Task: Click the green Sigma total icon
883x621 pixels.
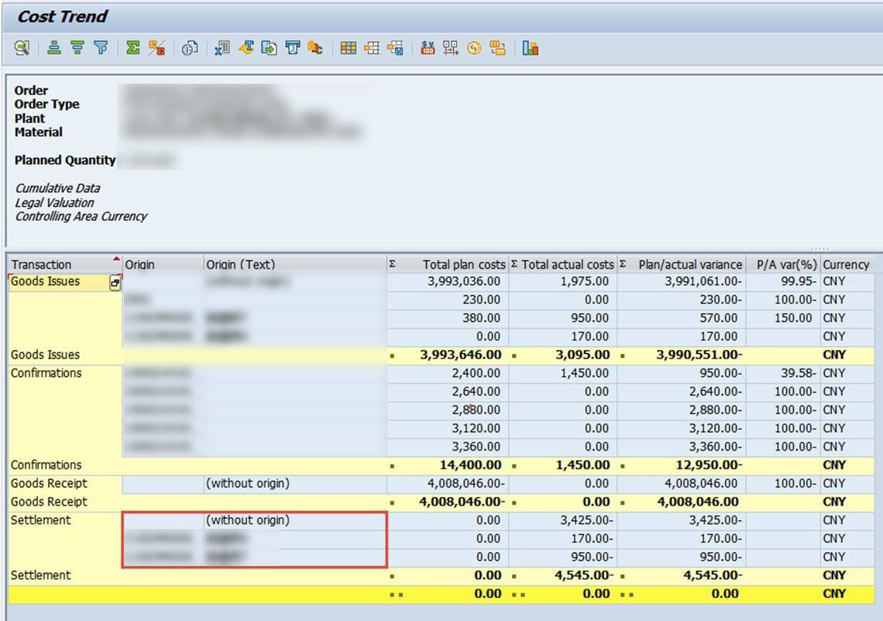Action: (x=133, y=49)
